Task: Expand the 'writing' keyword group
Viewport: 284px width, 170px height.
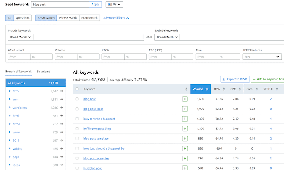Action: point(9,148)
